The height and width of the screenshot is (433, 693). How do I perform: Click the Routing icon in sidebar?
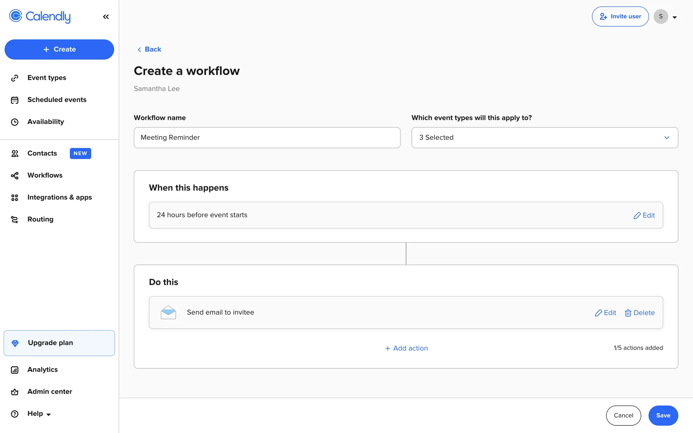click(15, 219)
